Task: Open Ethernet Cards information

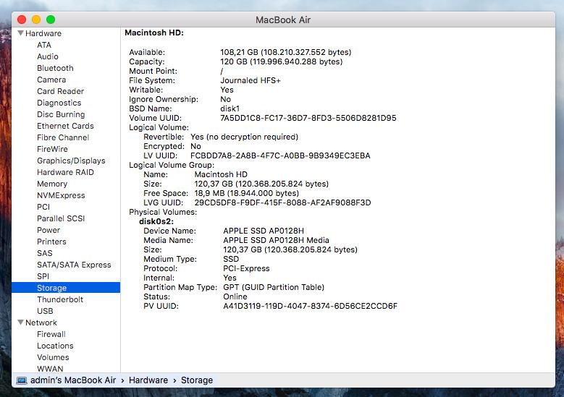Action: pos(65,126)
